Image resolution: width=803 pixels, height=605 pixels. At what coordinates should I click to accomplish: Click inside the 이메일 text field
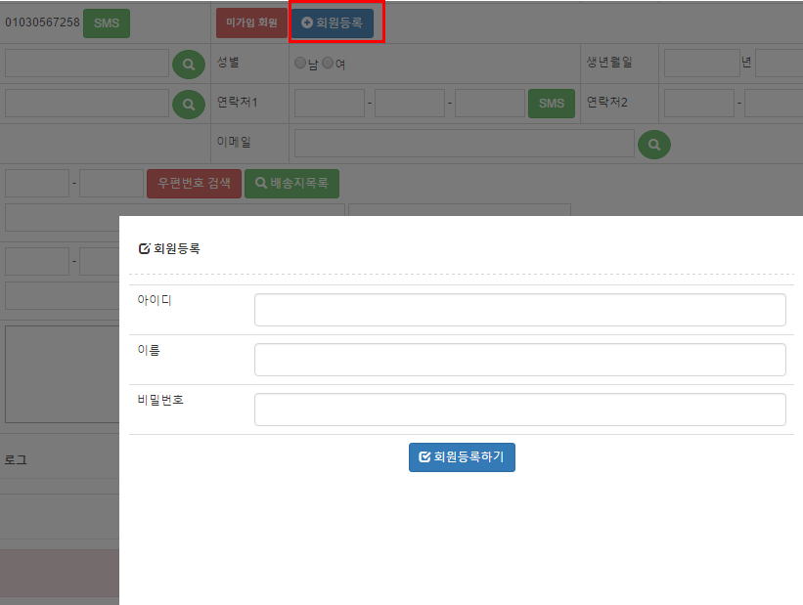pyautogui.click(x=464, y=144)
